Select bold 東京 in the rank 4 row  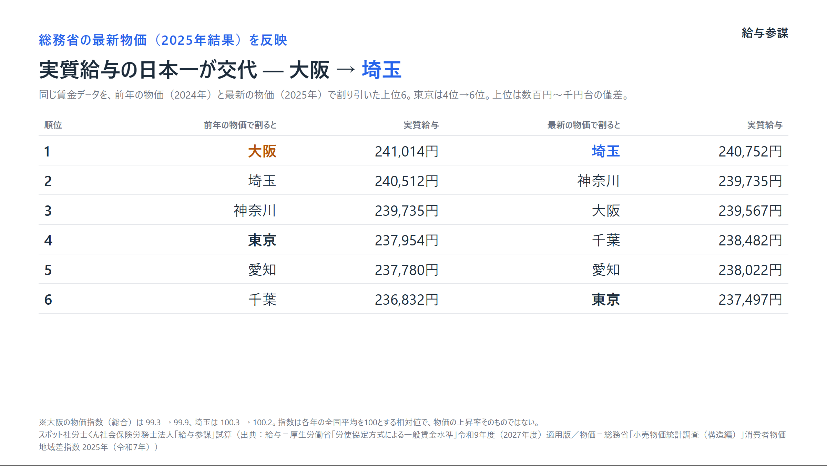(262, 240)
